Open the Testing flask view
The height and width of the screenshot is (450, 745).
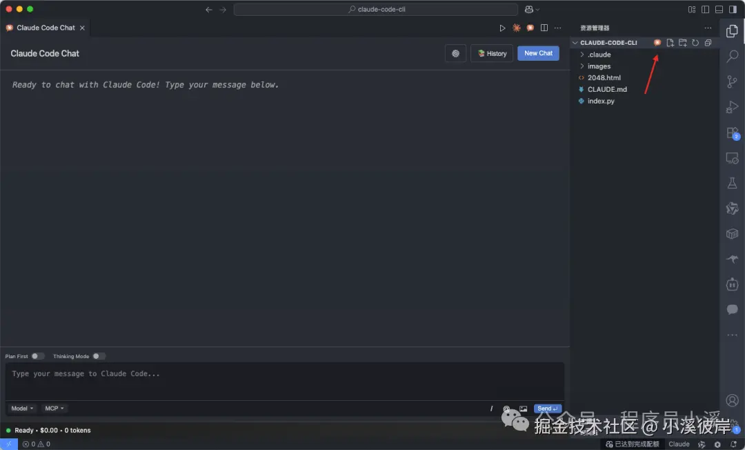[732, 183]
